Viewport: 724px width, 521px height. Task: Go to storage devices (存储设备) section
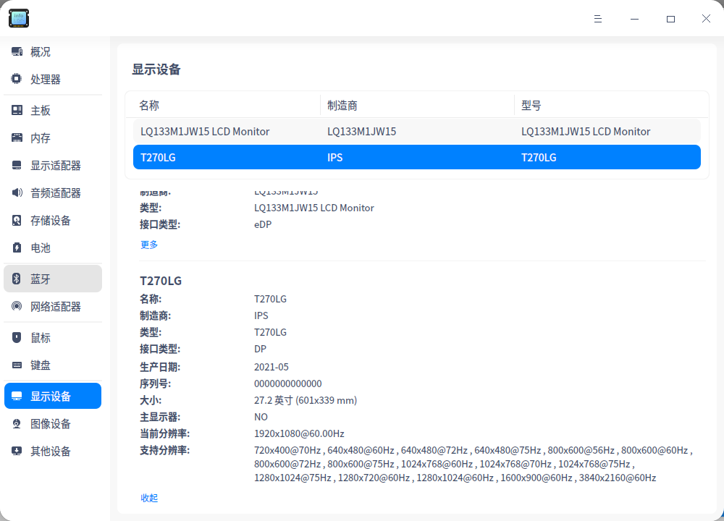(x=51, y=221)
